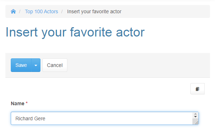Open the Save split-button caret menu
Image resolution: width=215 pixels, height=131 pixels.
coord(36,65)
